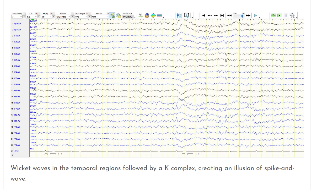Screen dimensions: 333x190
Task: Select channel 10 PZ-AV label
Action: pos(17,78)
